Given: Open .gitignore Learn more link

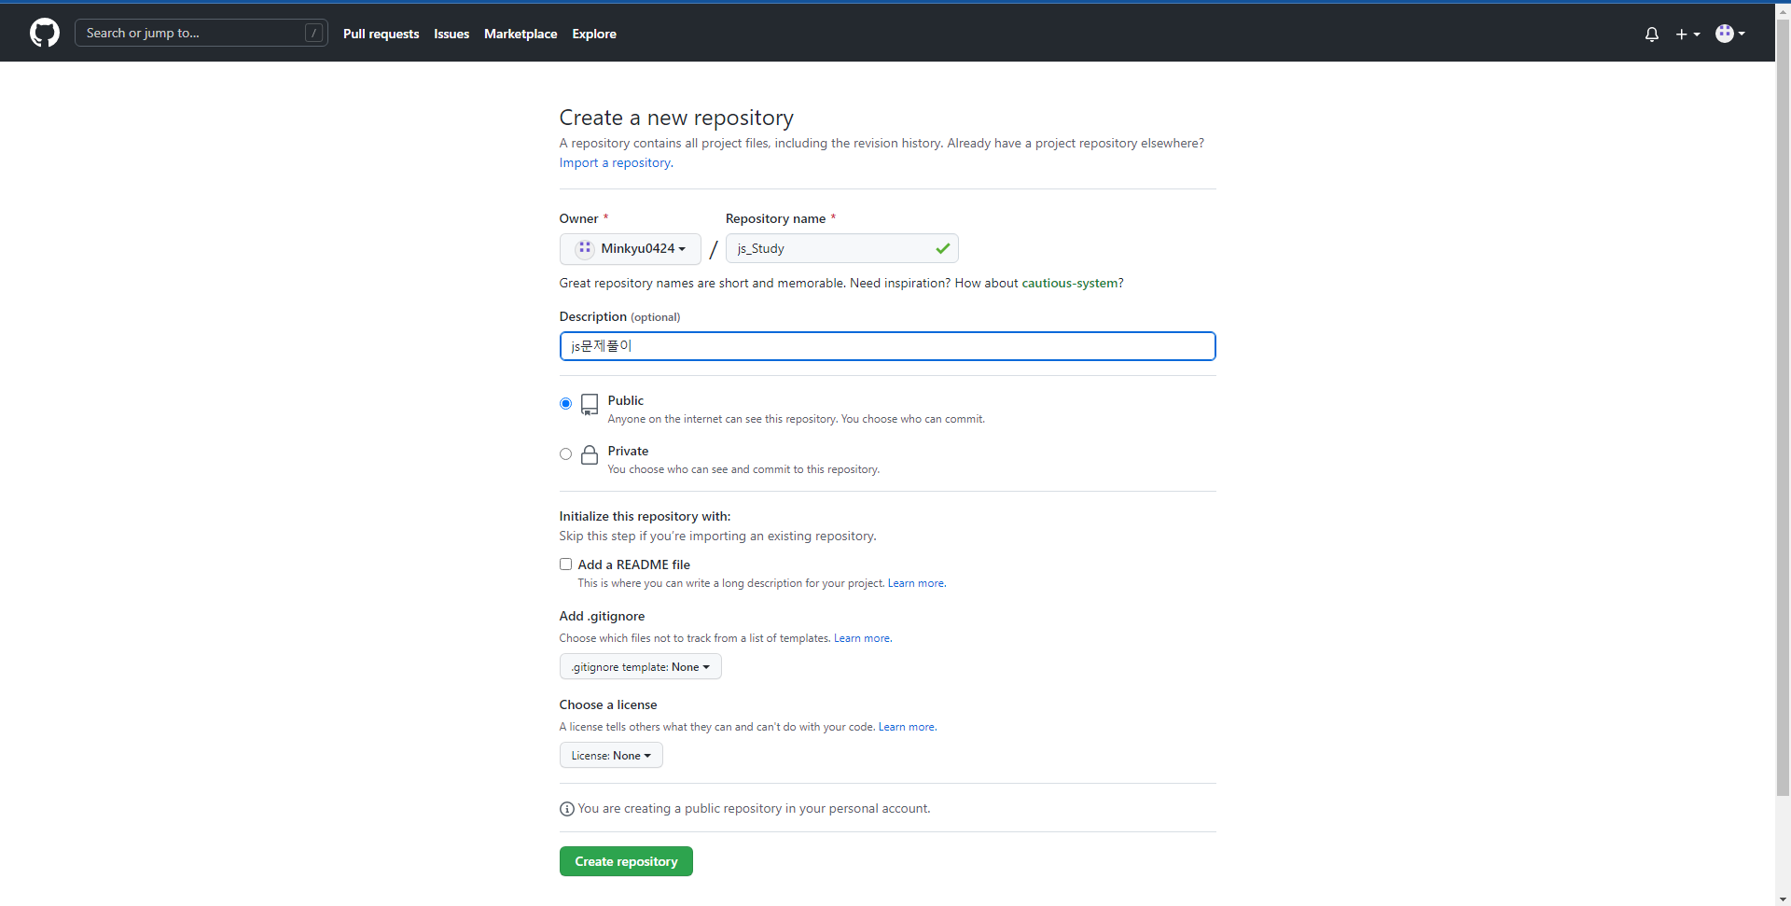Looking at the screenshot, I should click(862, 638).
